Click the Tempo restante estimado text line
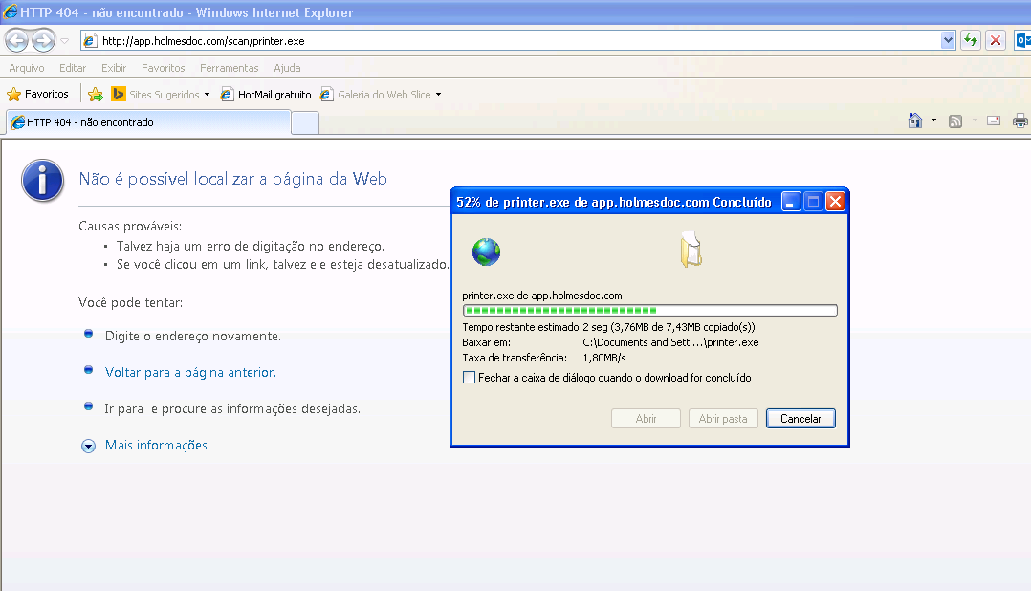Screen dimensions: 1031x591 pos(609,327)
